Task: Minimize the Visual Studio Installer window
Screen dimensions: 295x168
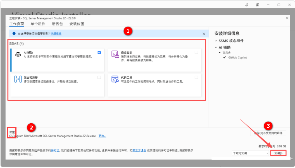Action: point(268,5)
